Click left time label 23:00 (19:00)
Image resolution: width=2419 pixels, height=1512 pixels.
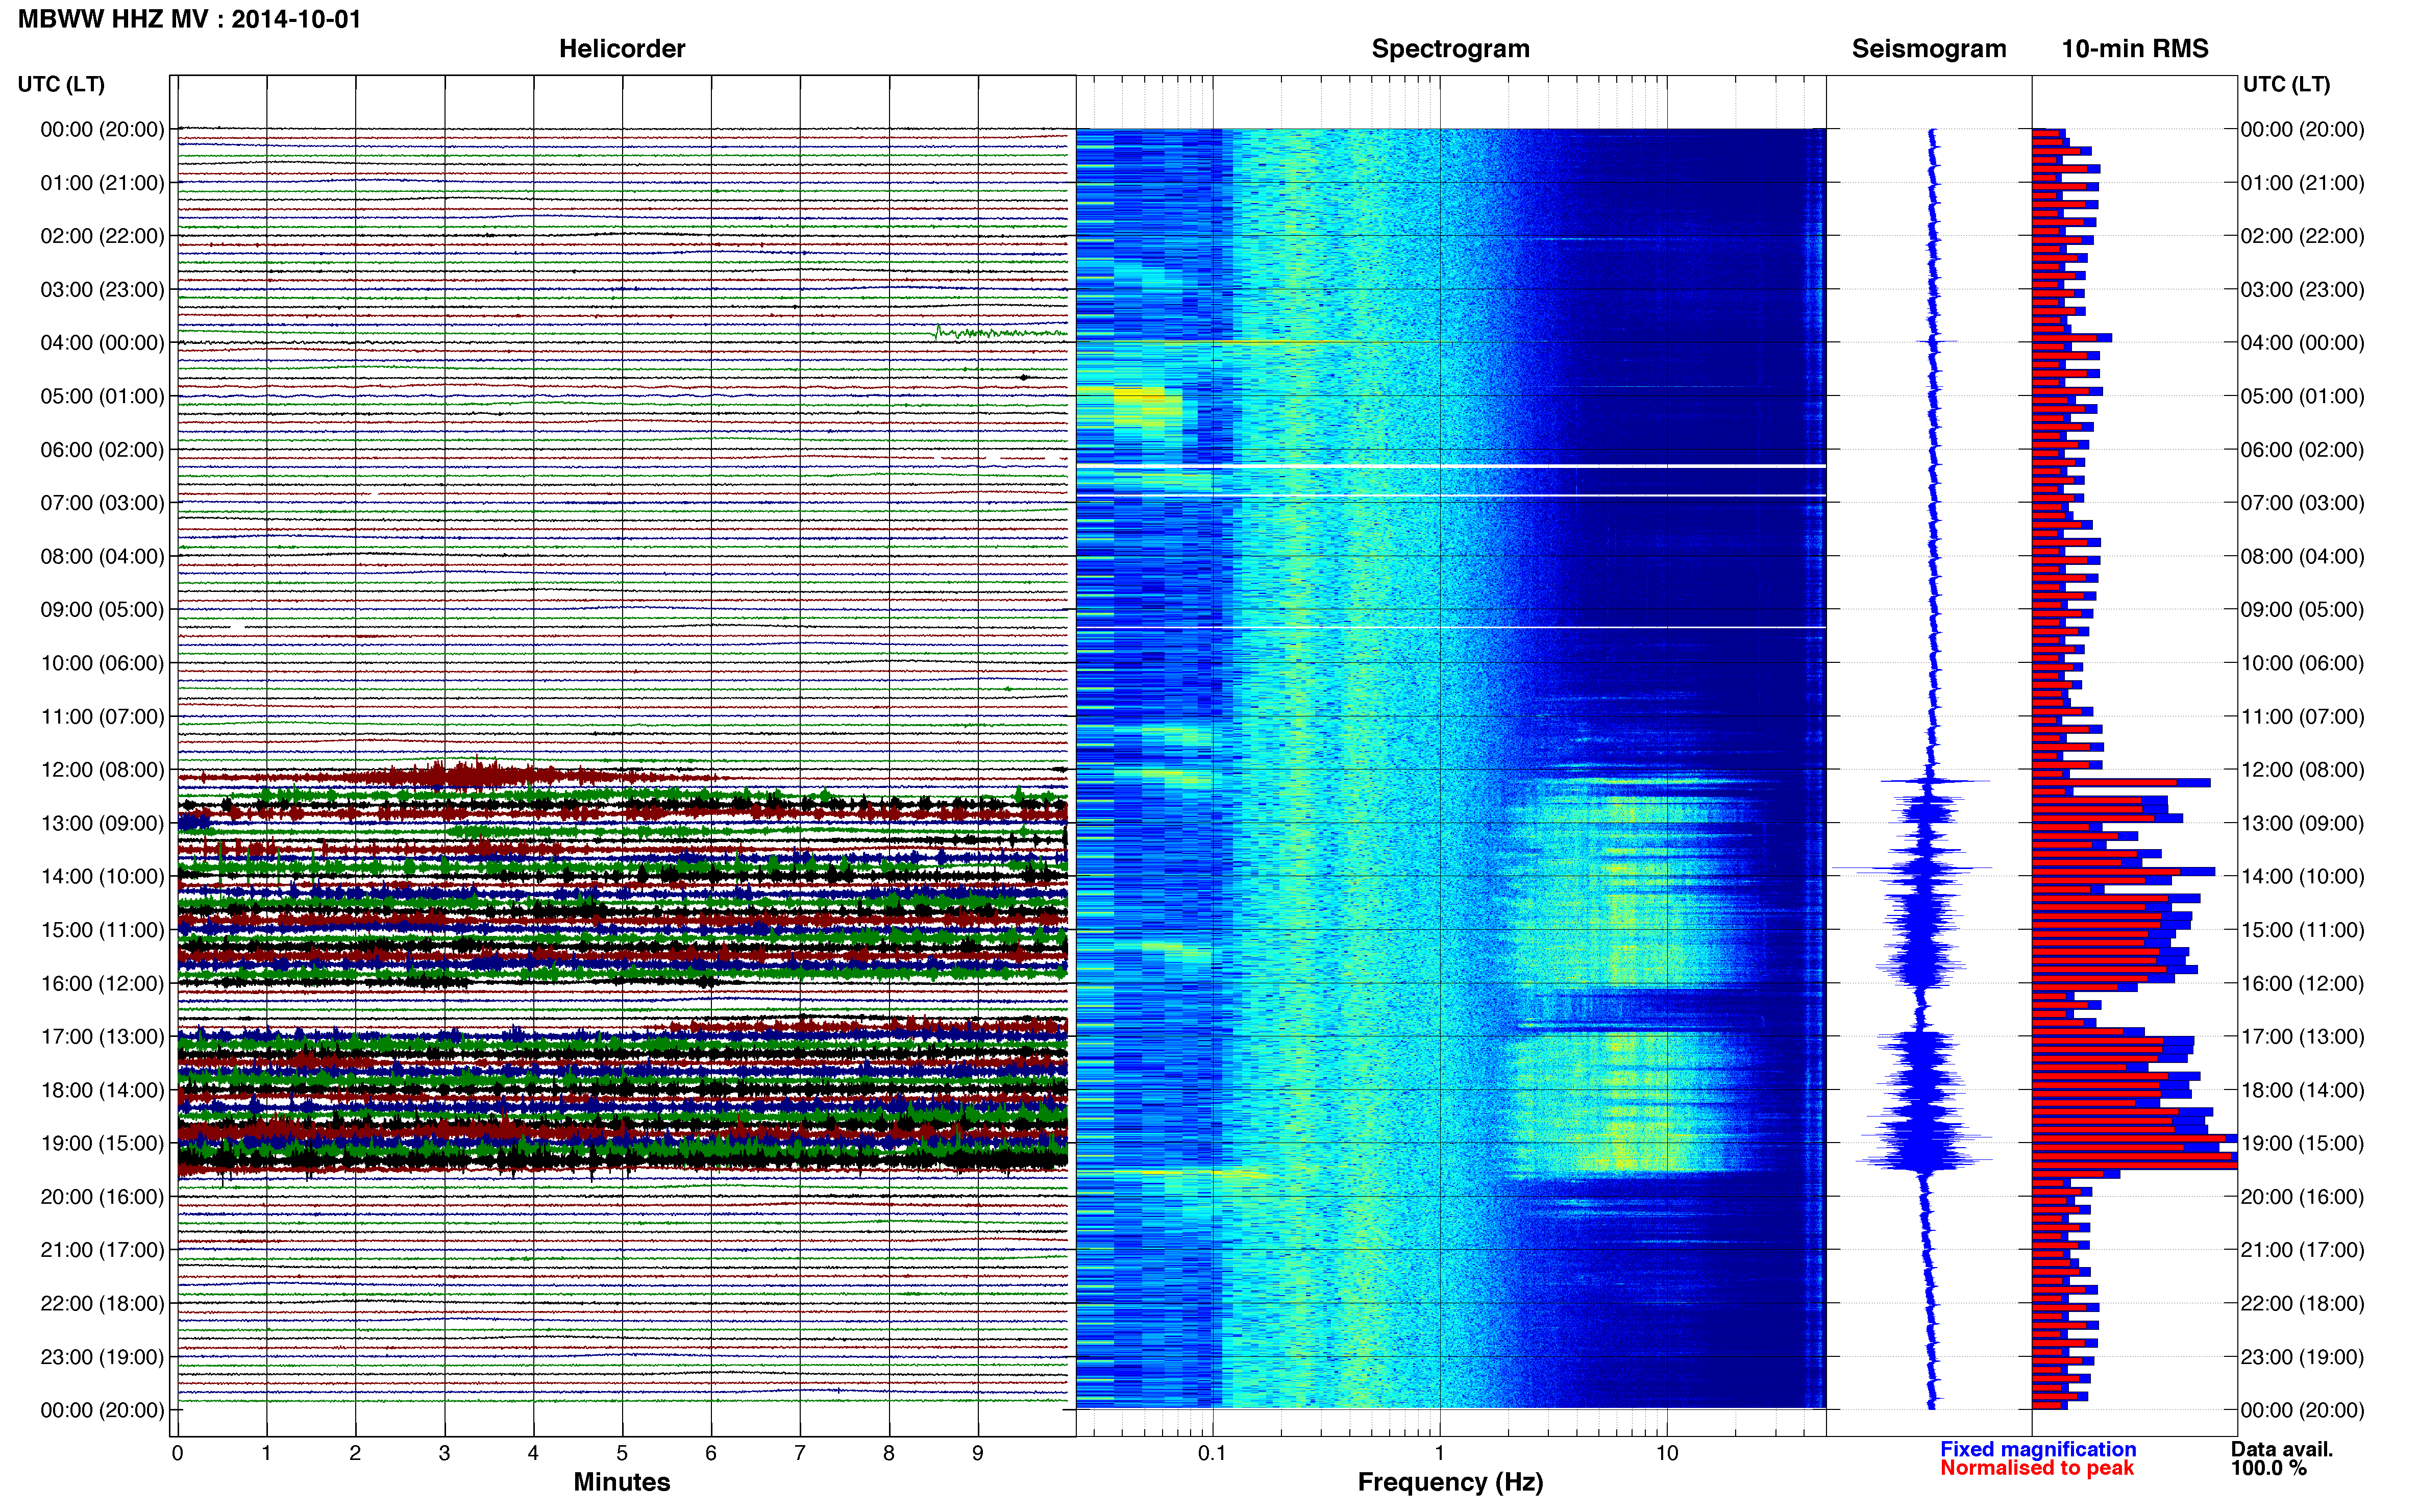point(102,1357)
